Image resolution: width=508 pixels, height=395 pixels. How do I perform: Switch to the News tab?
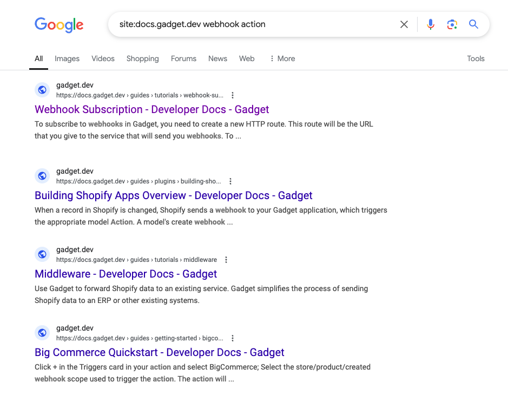pos(217,58)
